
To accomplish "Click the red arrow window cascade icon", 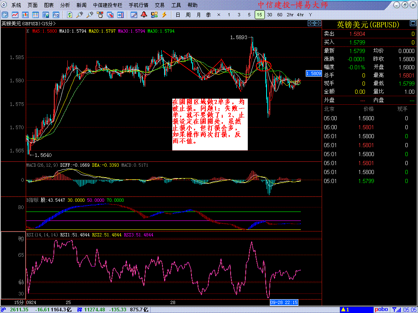I will (110, 15).
